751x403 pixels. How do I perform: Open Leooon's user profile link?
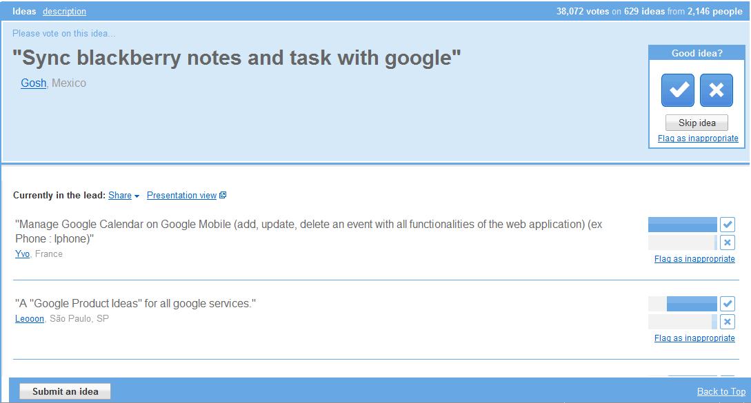(30, 319)
